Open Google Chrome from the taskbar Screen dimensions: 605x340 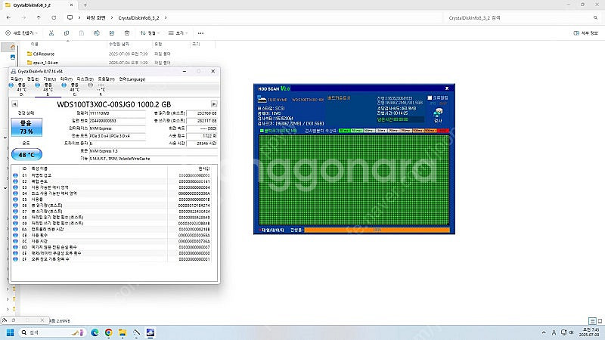109,332
